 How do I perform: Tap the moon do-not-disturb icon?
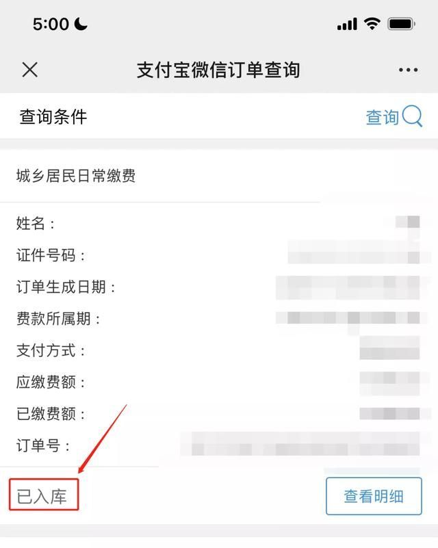[81, 24]
